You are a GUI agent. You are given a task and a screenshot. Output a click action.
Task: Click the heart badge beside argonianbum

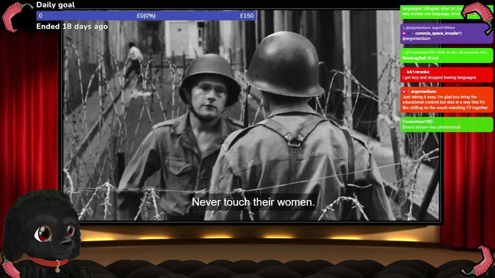404,92
